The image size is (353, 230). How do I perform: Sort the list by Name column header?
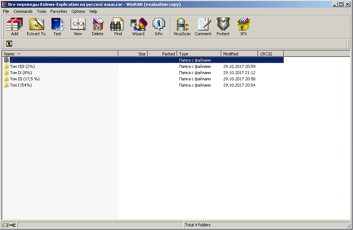pyautogui.click(x=59, y=54)
